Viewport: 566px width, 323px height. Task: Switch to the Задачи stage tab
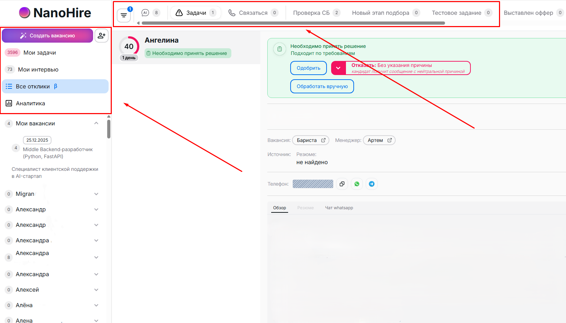click(196, 13)
